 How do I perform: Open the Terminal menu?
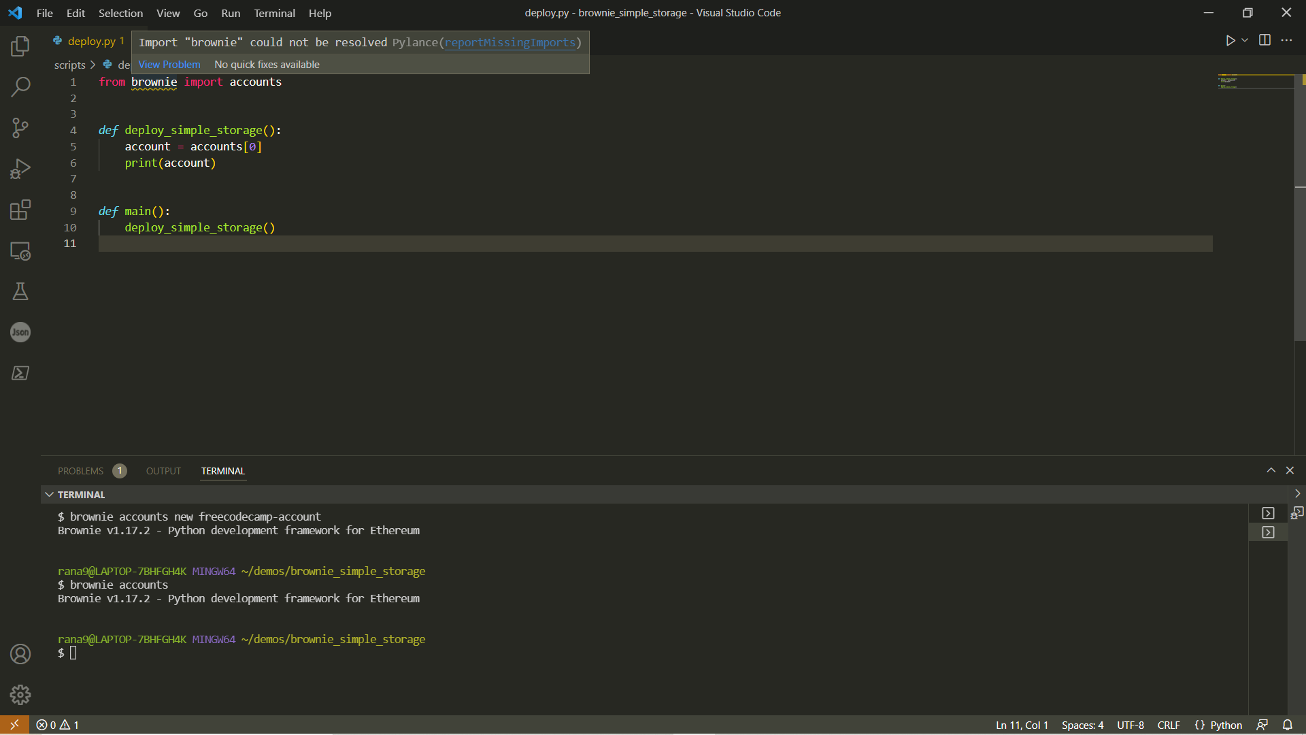274,13
